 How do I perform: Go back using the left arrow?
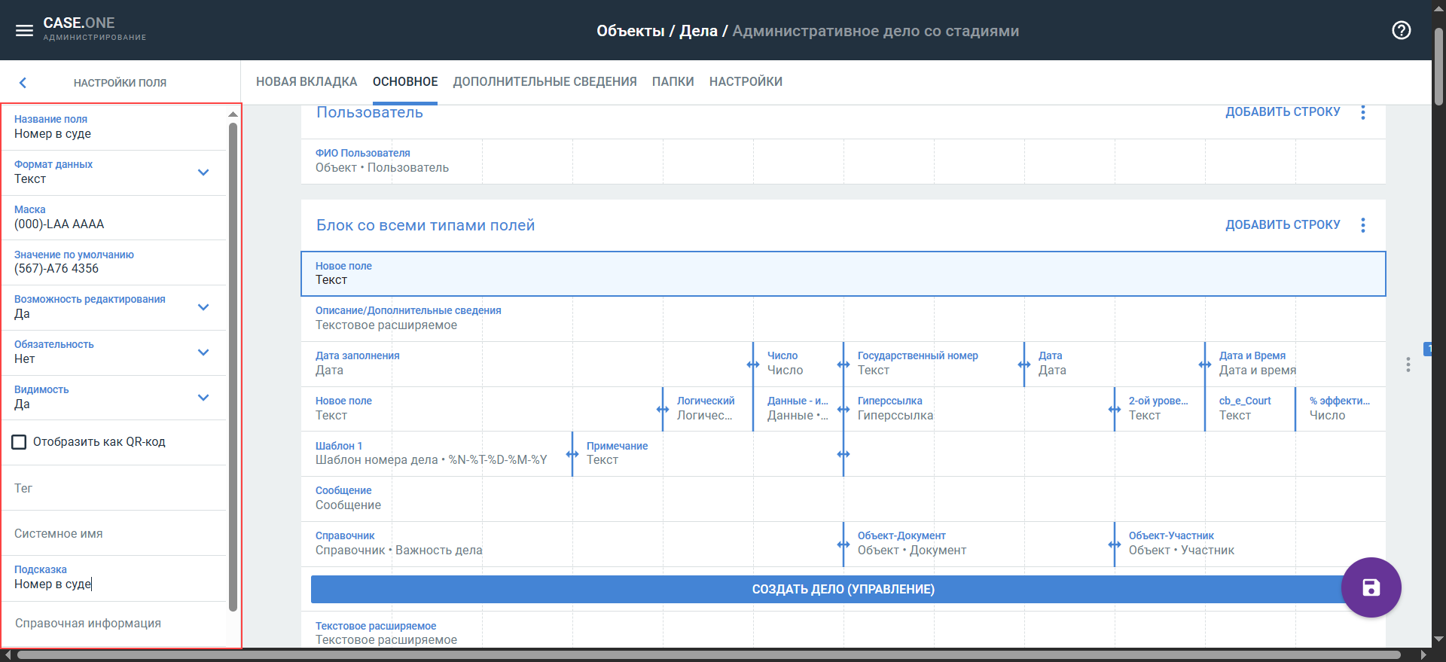point(23,83)
